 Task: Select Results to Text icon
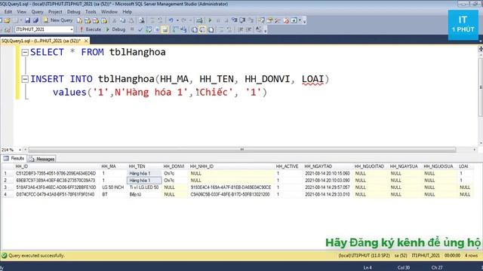coord(195,30)
